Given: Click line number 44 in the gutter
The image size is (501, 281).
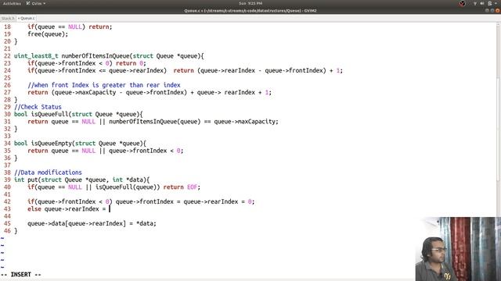Looking at the screenshot, I should pos(7,216).
